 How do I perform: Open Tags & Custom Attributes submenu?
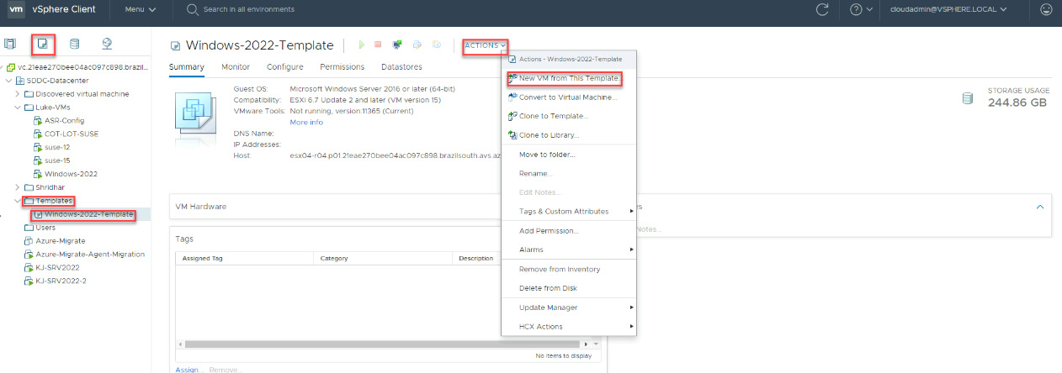569,212
